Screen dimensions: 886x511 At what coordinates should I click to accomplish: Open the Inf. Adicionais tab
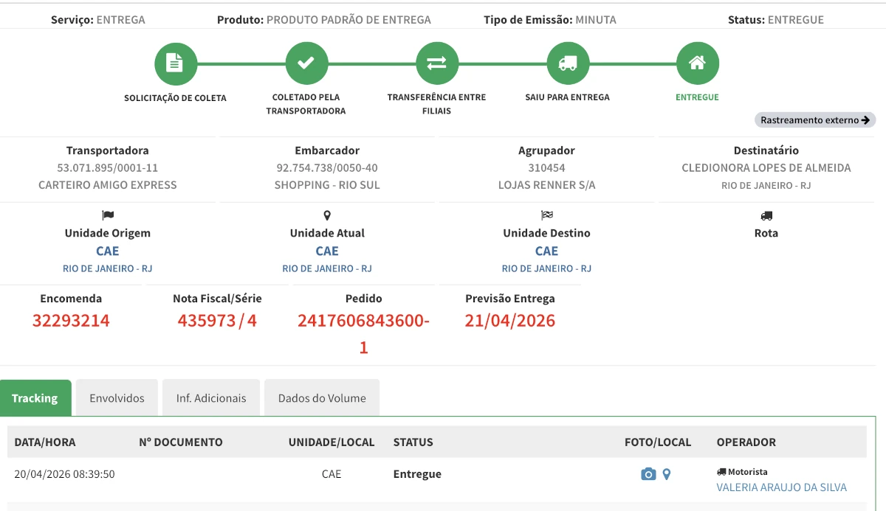coord(211,398)
